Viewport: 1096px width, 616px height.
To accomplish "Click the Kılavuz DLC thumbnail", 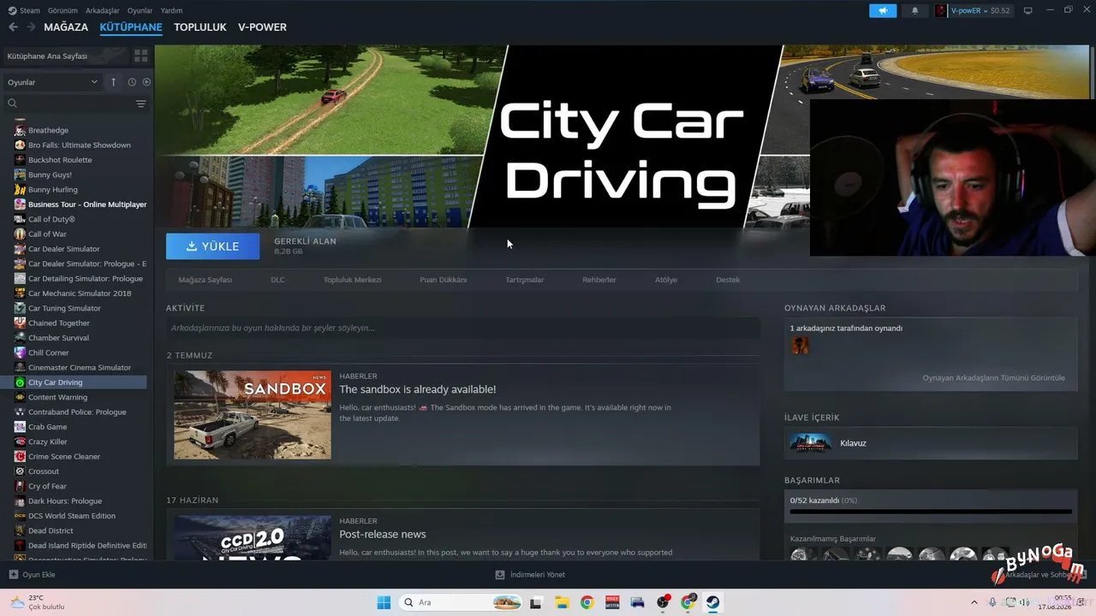I will click(x=810, y=443).
